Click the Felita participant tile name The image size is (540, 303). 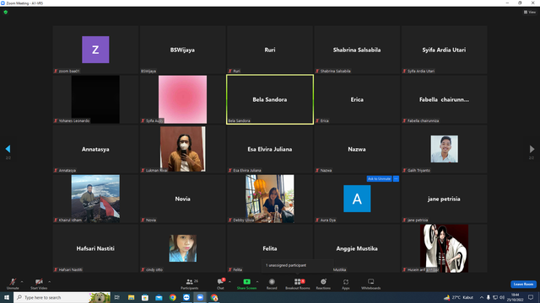[270, 248]
